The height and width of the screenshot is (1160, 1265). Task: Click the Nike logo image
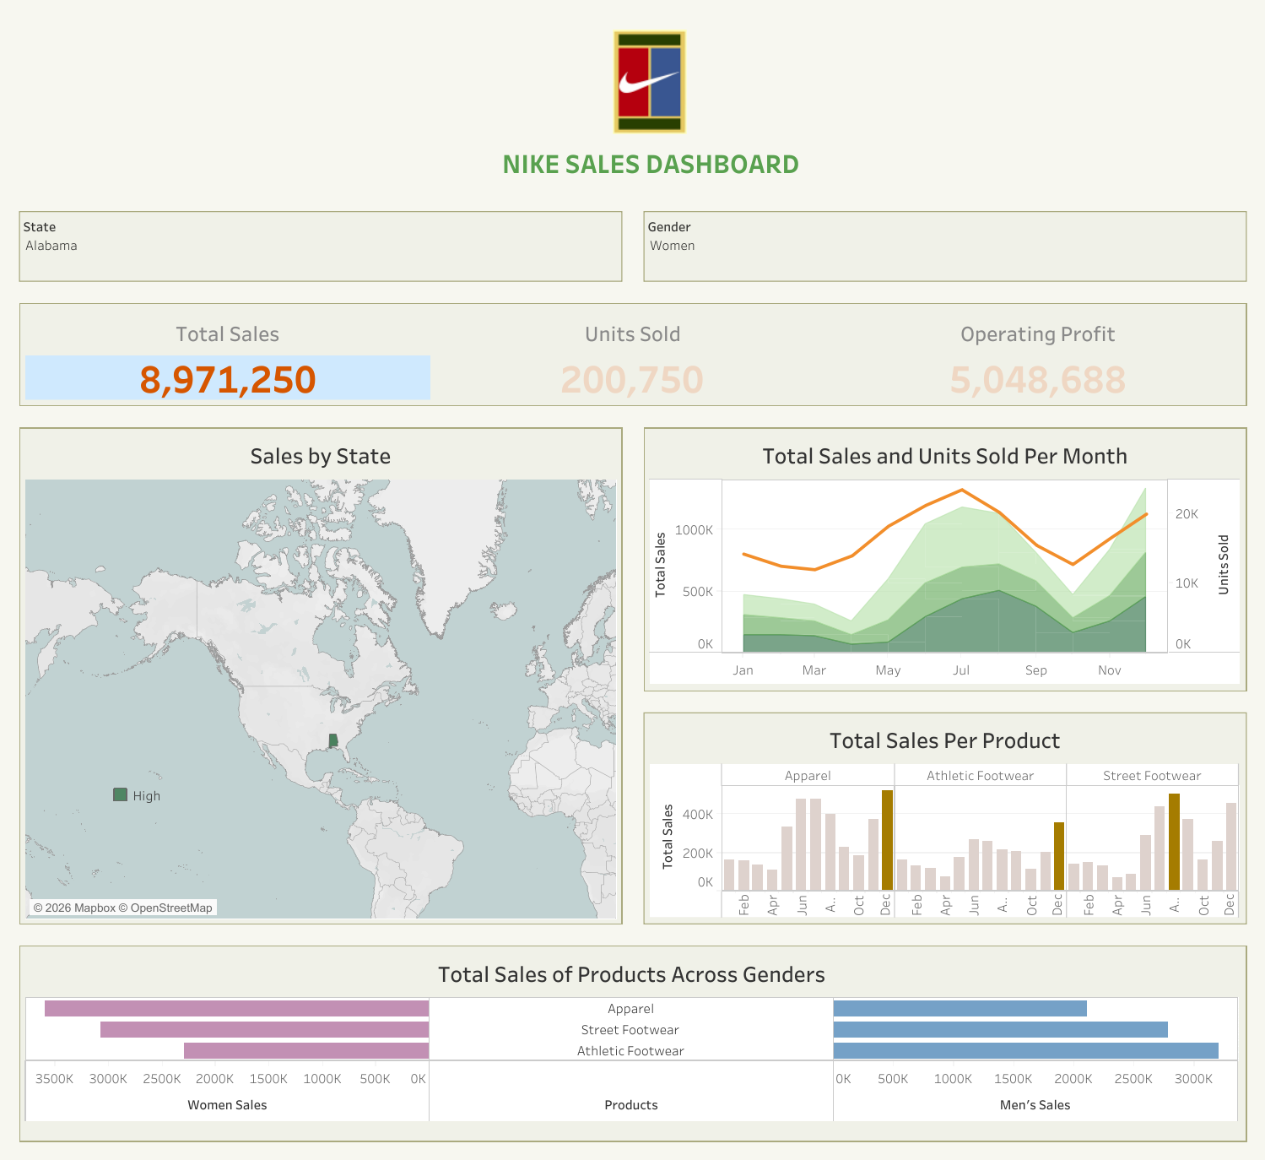649,82
